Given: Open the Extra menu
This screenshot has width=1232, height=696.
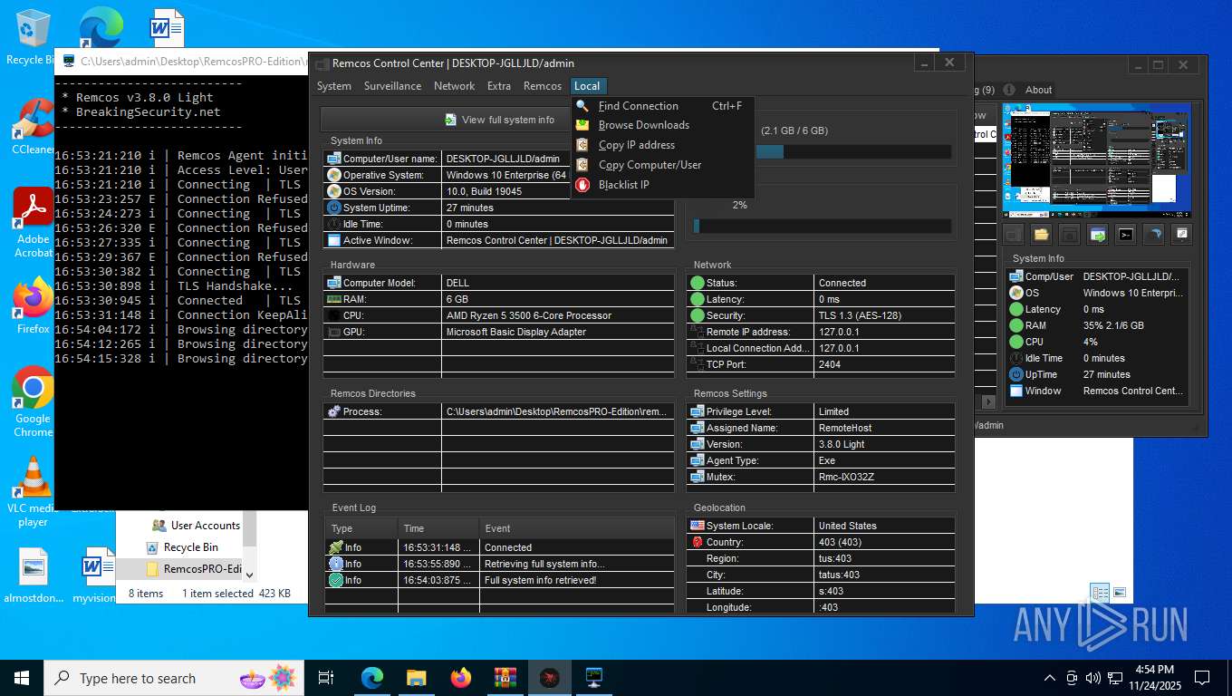Looking at the screenshot, I should (x=499, y=86).
